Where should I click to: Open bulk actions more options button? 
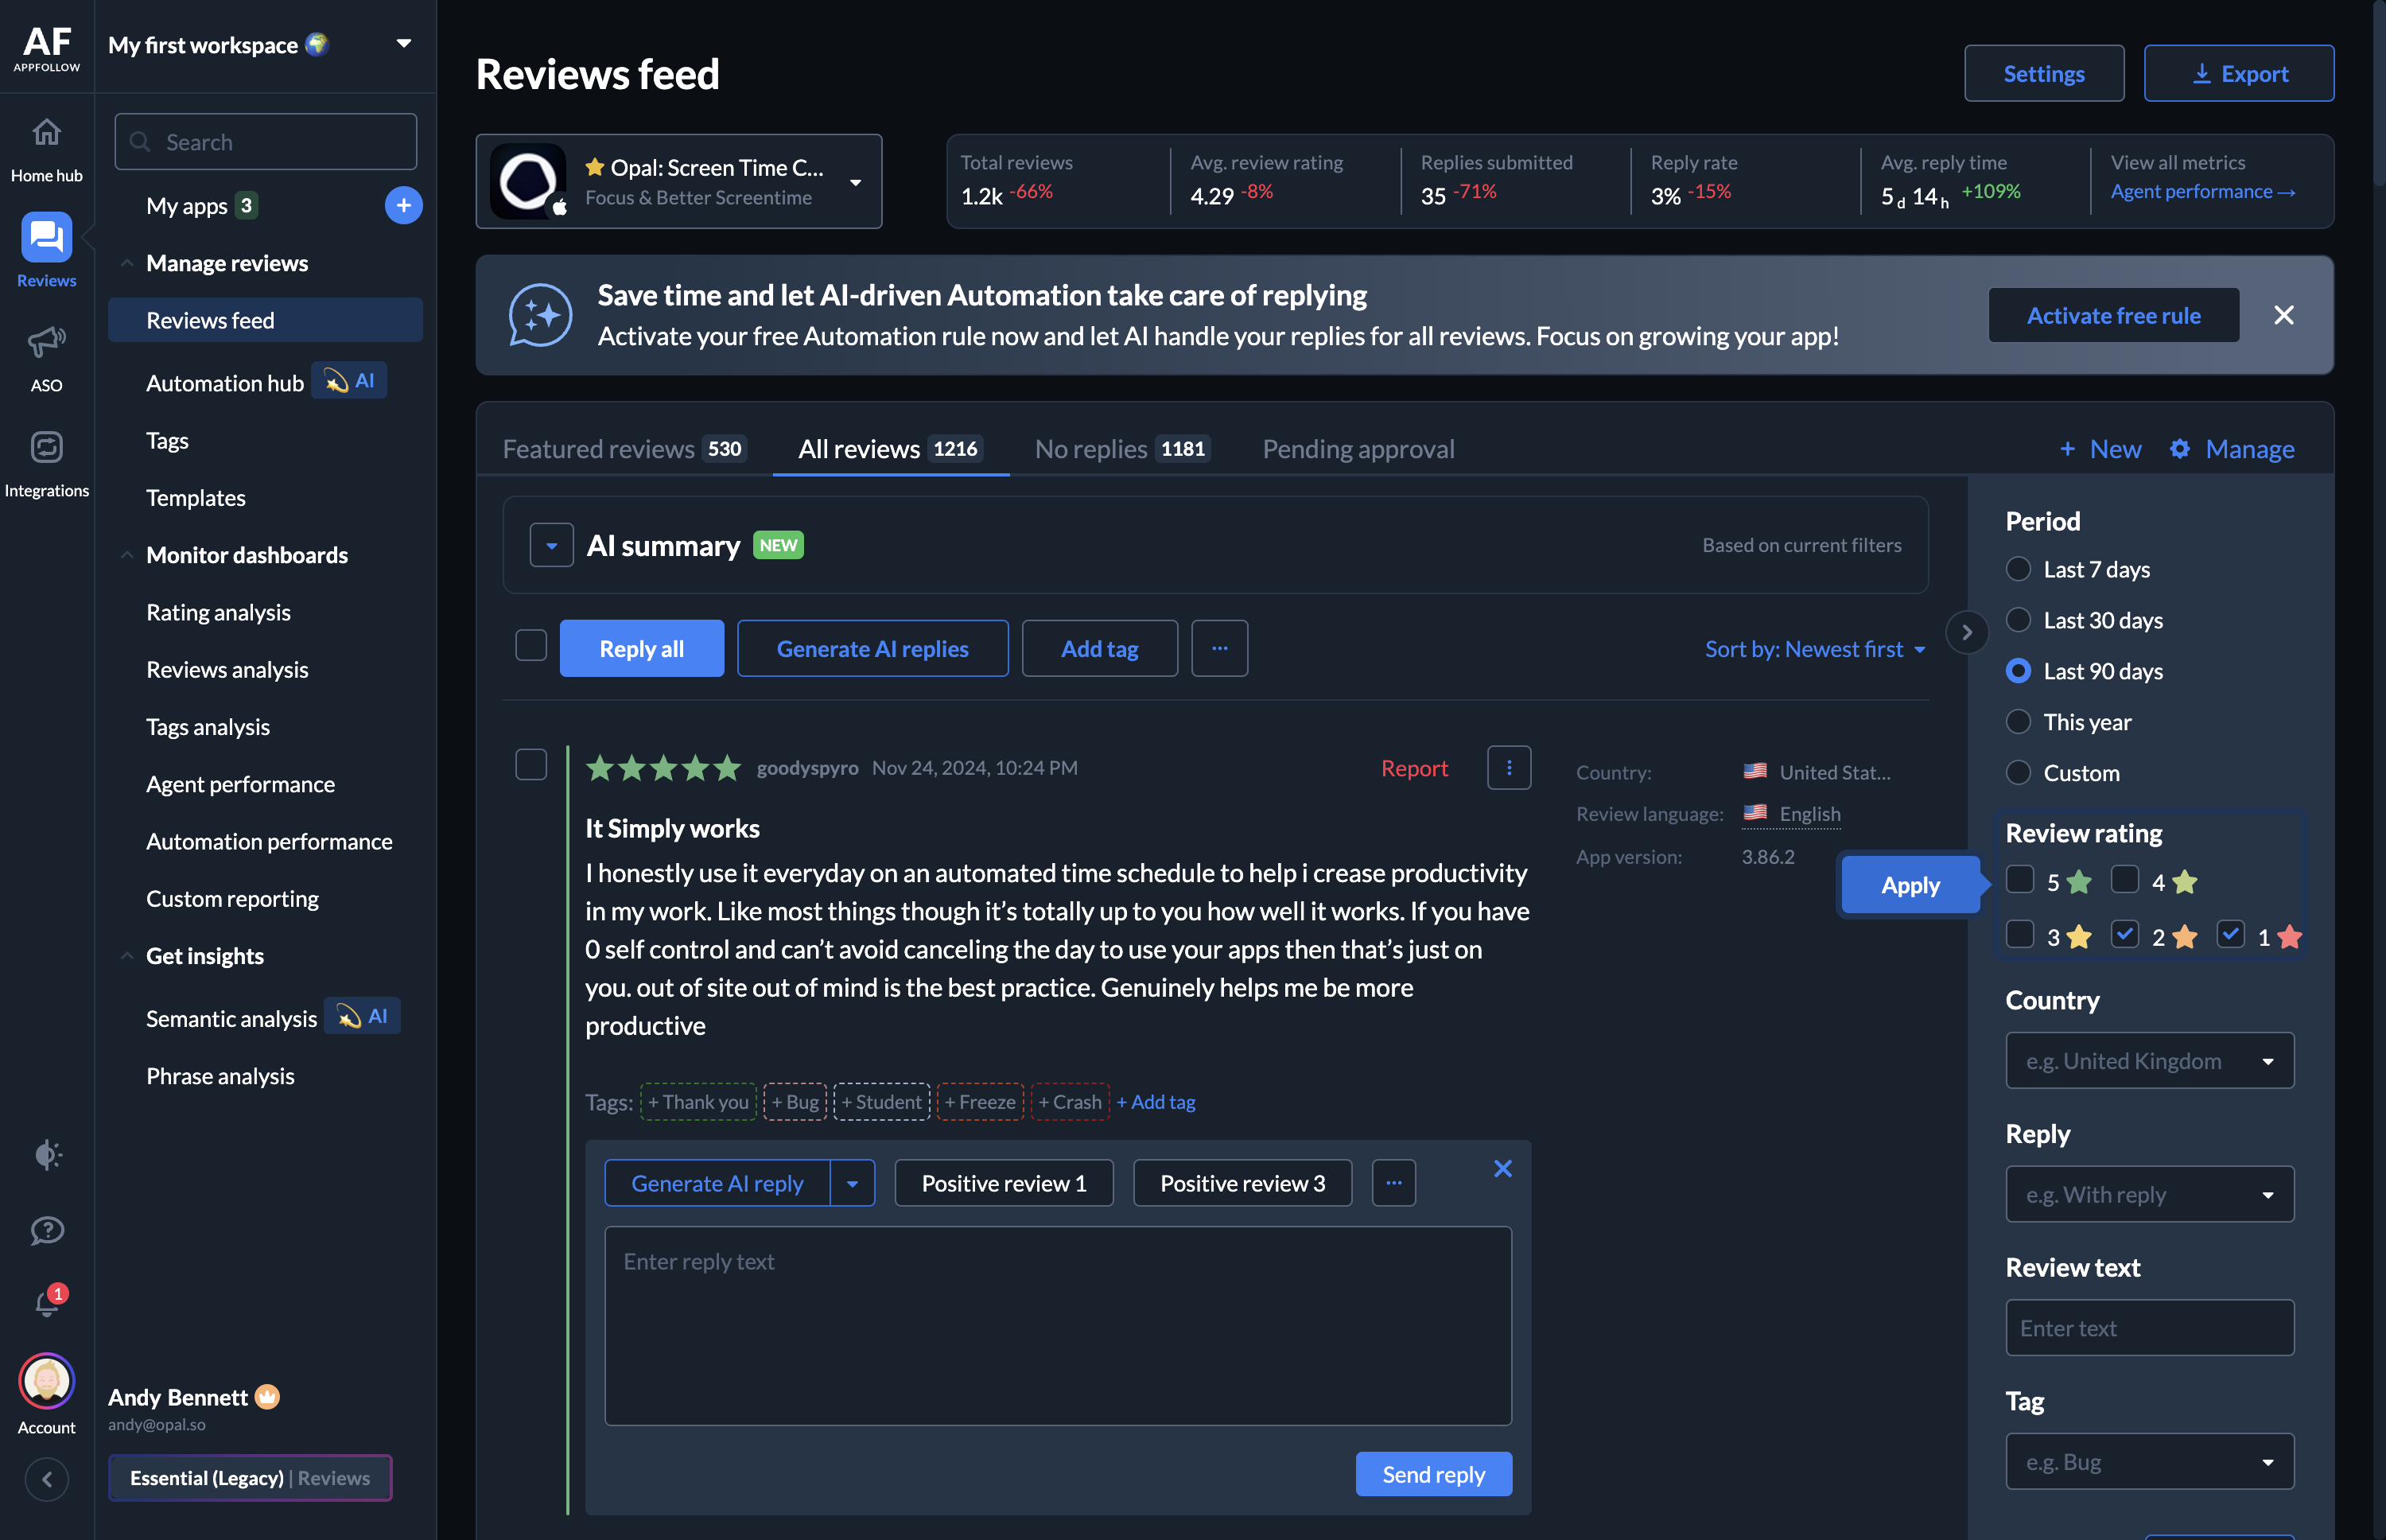point(1219,648)
